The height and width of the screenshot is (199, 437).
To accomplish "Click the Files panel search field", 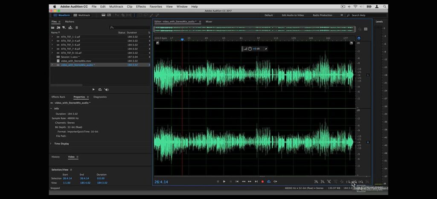I will (130, 27).
